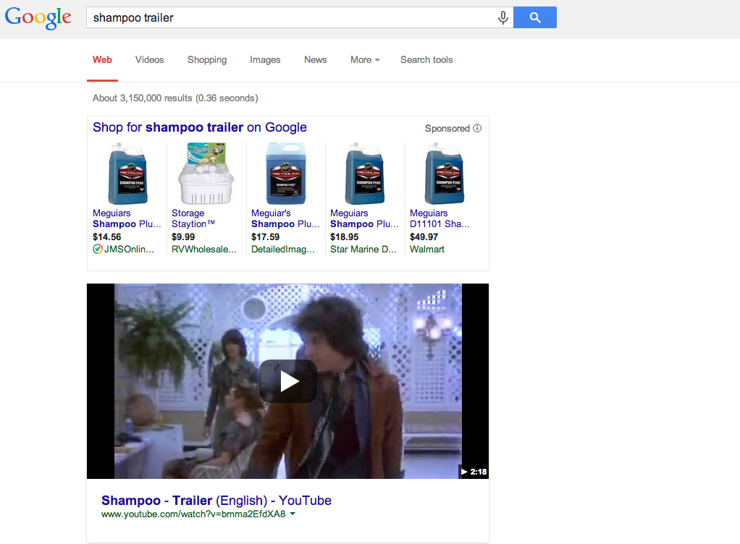Screen dimensions: 740x544
Task: Open 'Shampoo - Trailer (English) - YouTube' link
Action: pyautogui.click(x=216, y=500)
